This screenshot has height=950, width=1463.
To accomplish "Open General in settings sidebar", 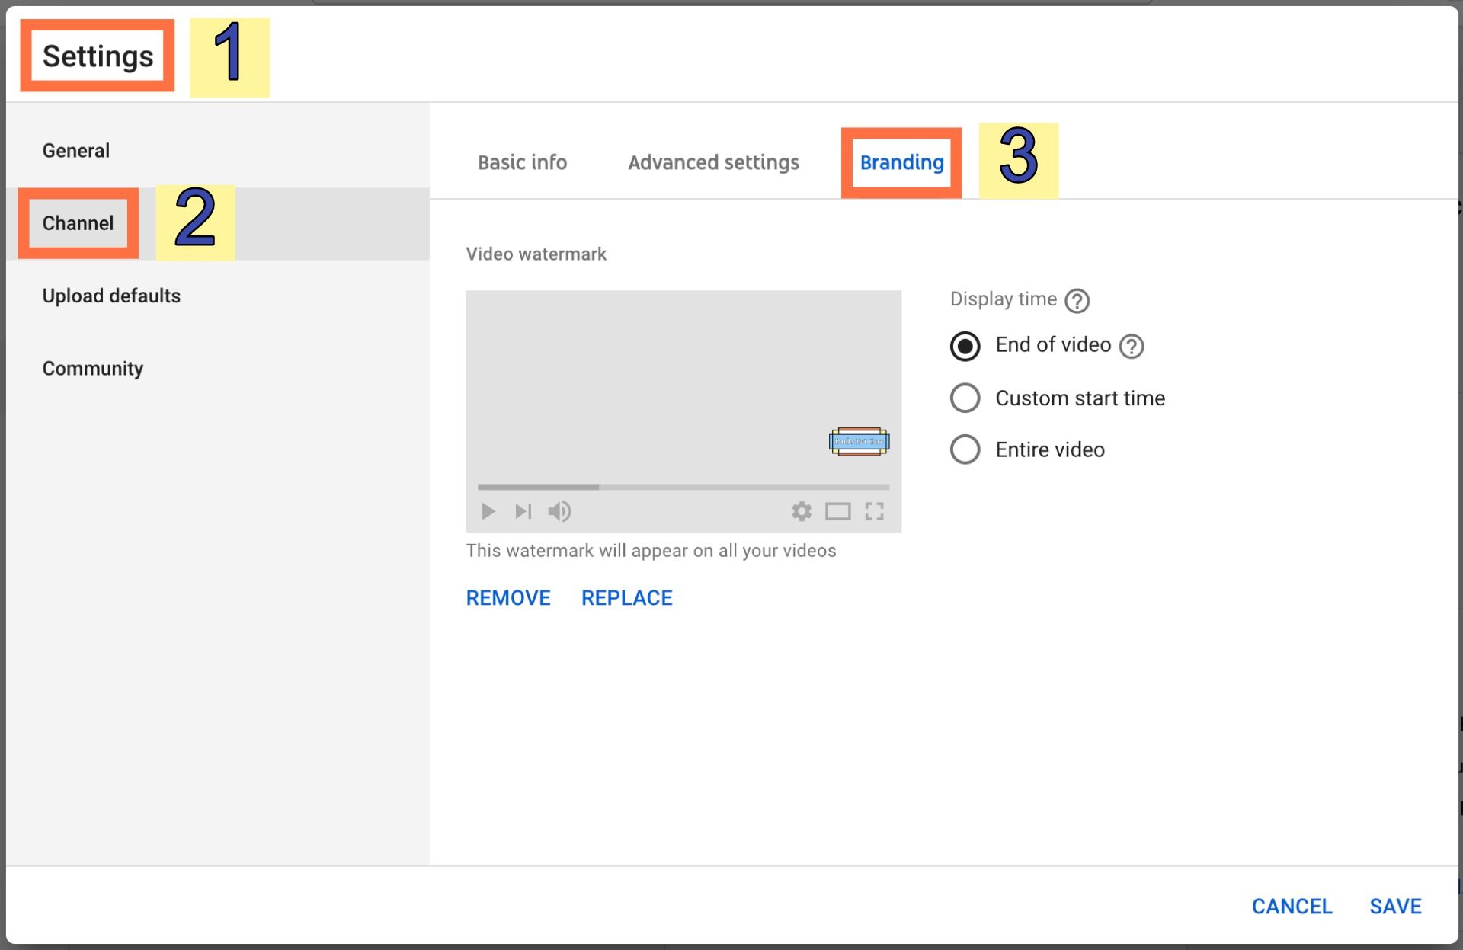I will point(76,151).
